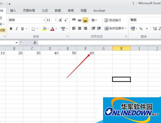The image size is (161, 123).
Task: Select column B header
Action: tap(14, 48)
